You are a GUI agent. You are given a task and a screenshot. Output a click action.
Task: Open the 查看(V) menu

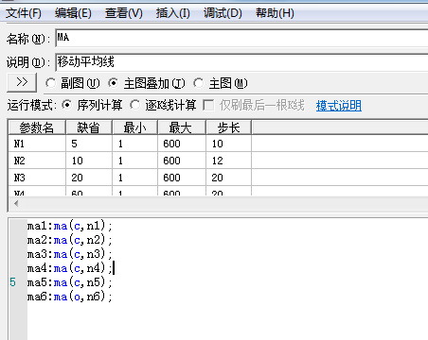tap(124, 13)
